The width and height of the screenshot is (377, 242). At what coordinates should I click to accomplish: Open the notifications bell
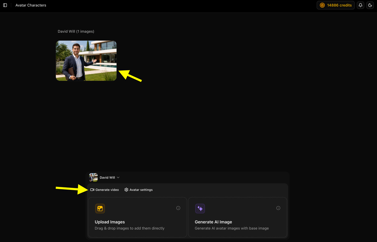click(x=360, y=5)
